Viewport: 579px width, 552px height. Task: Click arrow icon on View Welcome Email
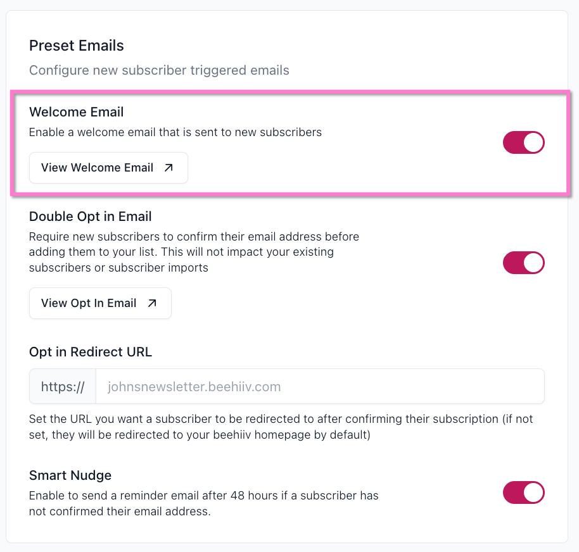(169, 168)
